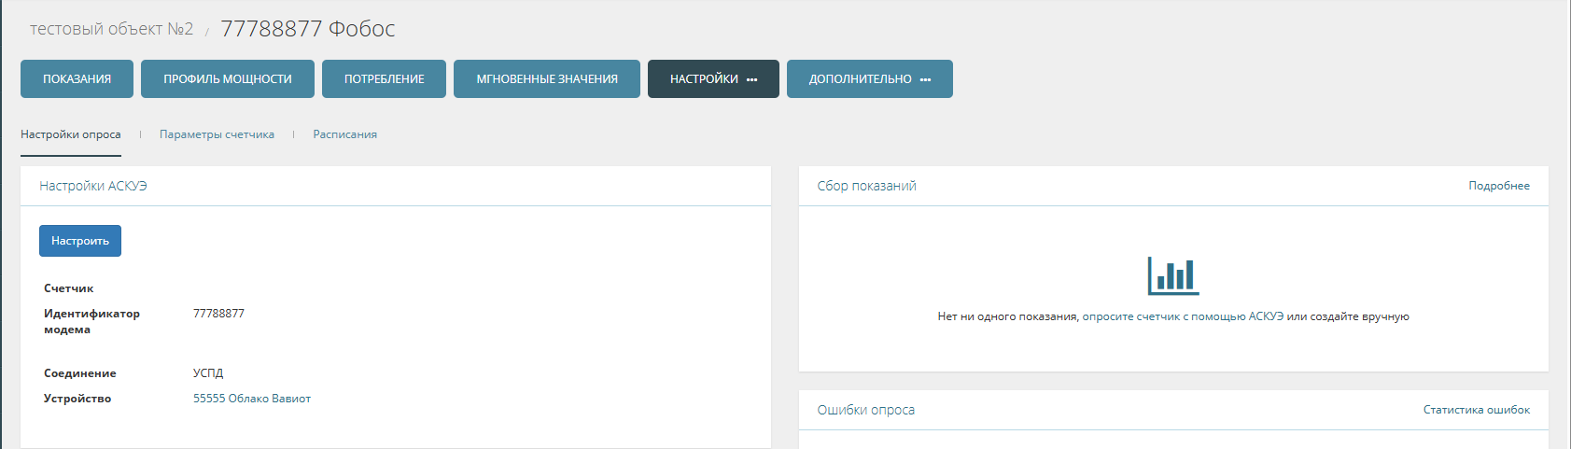
Task: Open МГНОВЕННЫЕ ЗНАЧЕНИЯ section
Action: 547,79
